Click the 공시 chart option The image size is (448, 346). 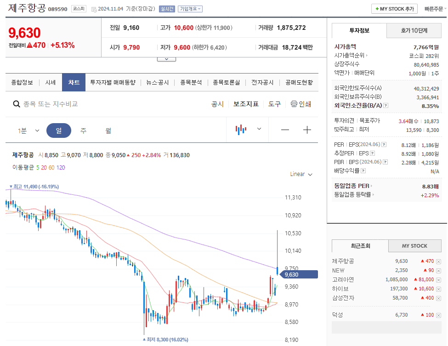coord(217,104)
